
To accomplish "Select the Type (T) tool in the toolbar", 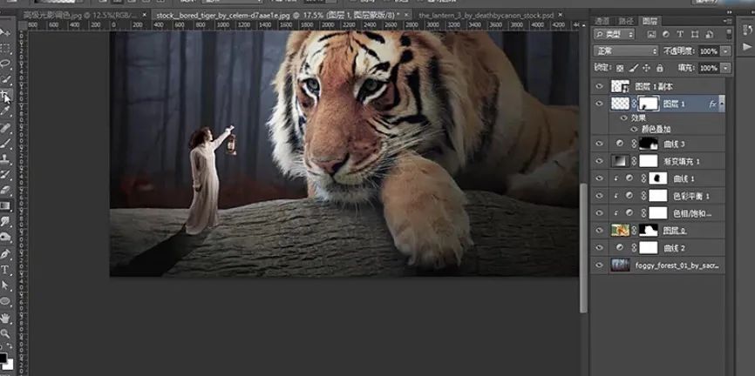I will (4, 269).
